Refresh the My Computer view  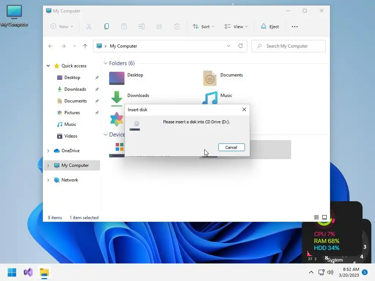pyautogui.click(x=241, y=46)
